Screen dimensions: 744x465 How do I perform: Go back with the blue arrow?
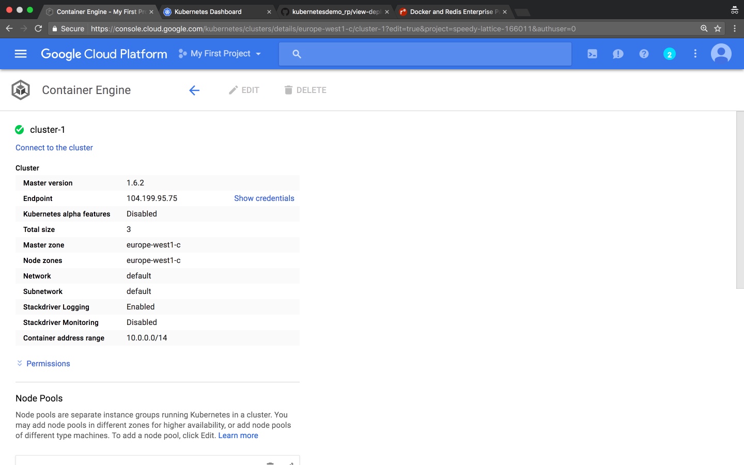coord(194,90)
